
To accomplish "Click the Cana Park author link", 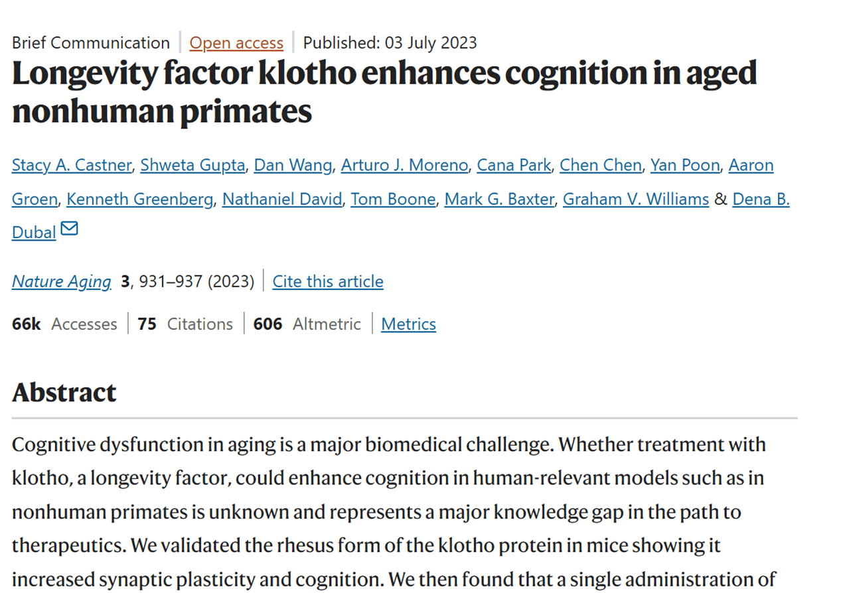I will point(514,165).
